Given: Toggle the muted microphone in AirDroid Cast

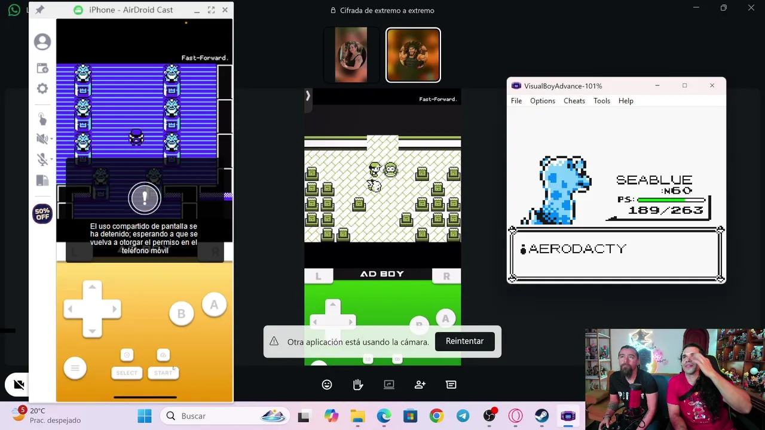Looking at the screenshot, I should 42,159.
